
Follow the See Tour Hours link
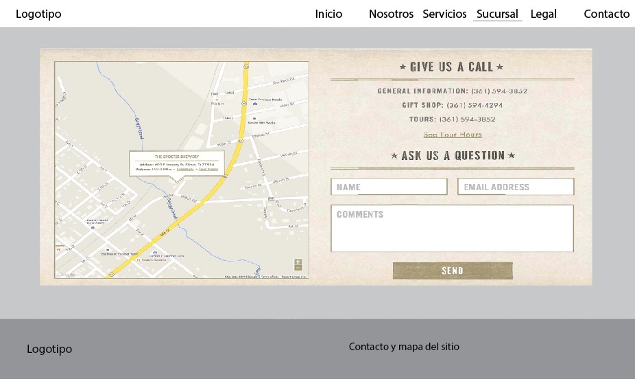tap(453, 135)
